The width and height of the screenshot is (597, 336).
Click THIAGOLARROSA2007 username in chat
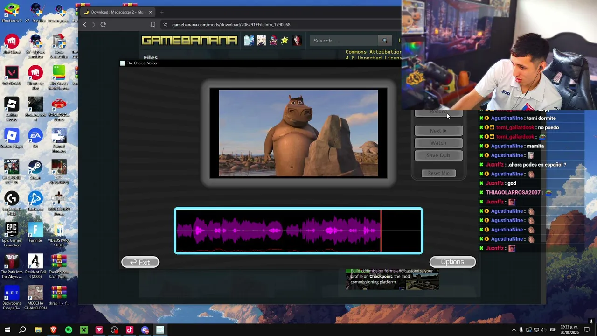(513, 193)
